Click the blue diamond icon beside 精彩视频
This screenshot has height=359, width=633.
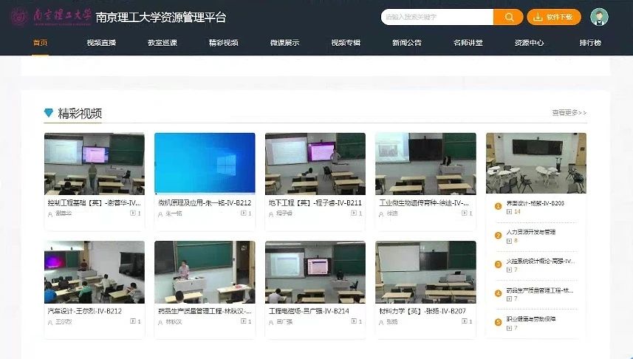point(49,113)
